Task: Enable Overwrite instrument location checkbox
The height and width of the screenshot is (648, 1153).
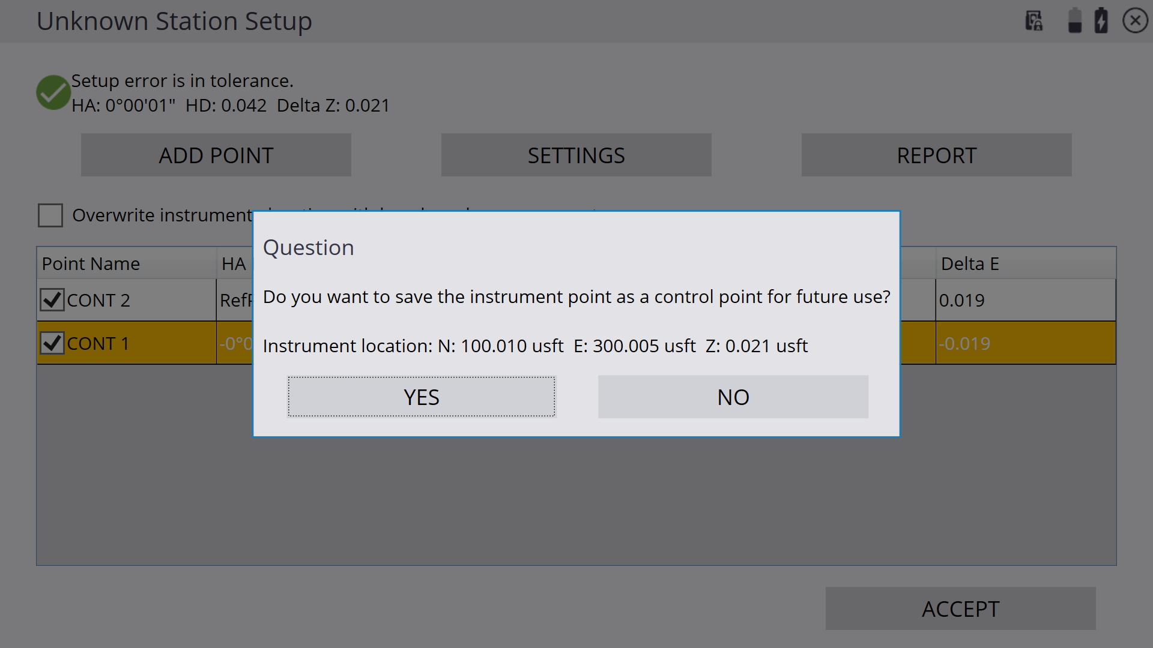Action: [x=50, y=215]
